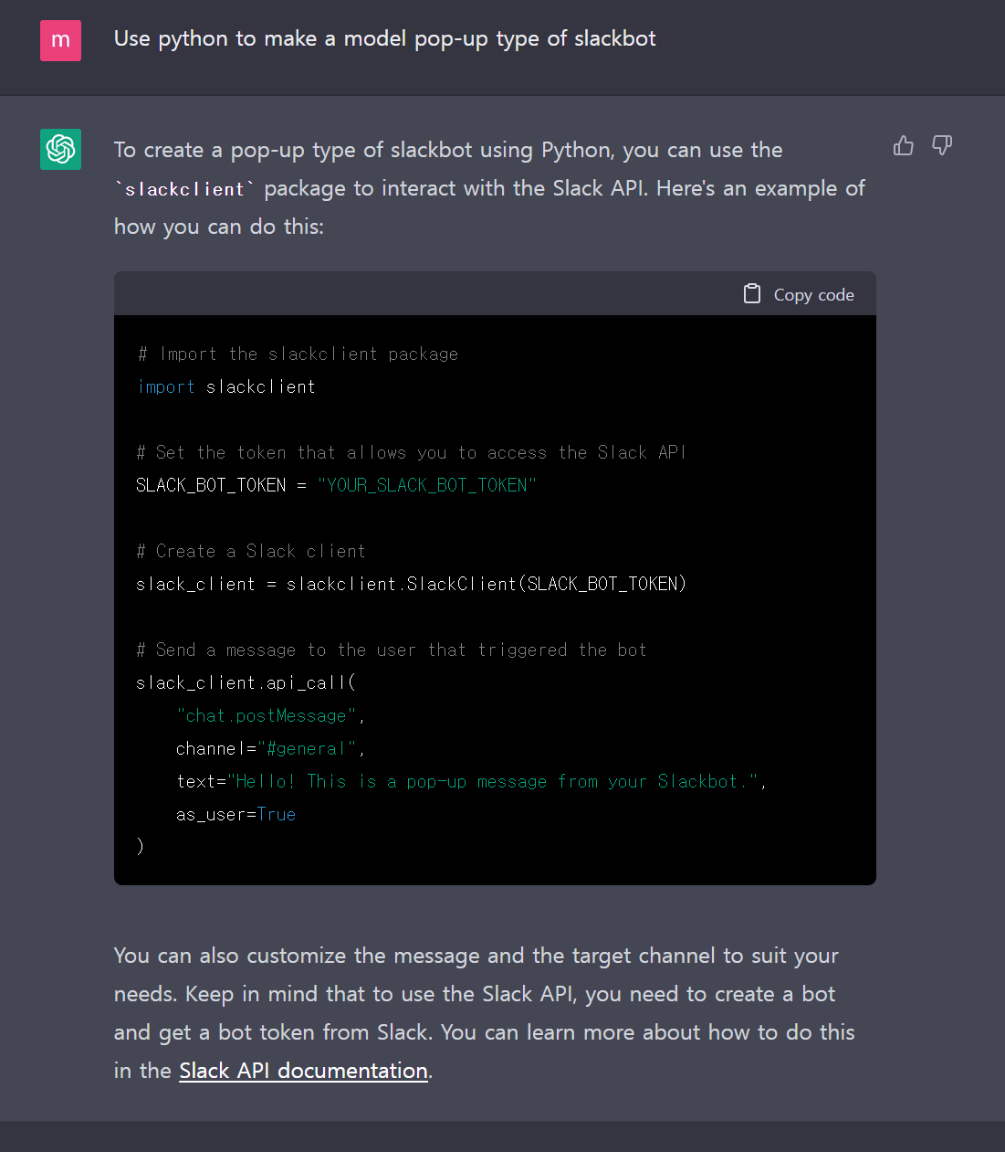The height and width of the screenshot is (1152, 1005).
Task: Click the '# Import the slackclient package' comment
Action: tap(298, 354)
